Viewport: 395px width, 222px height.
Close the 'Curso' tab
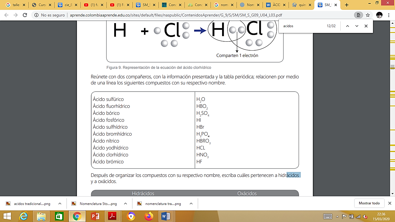point(50,5)
